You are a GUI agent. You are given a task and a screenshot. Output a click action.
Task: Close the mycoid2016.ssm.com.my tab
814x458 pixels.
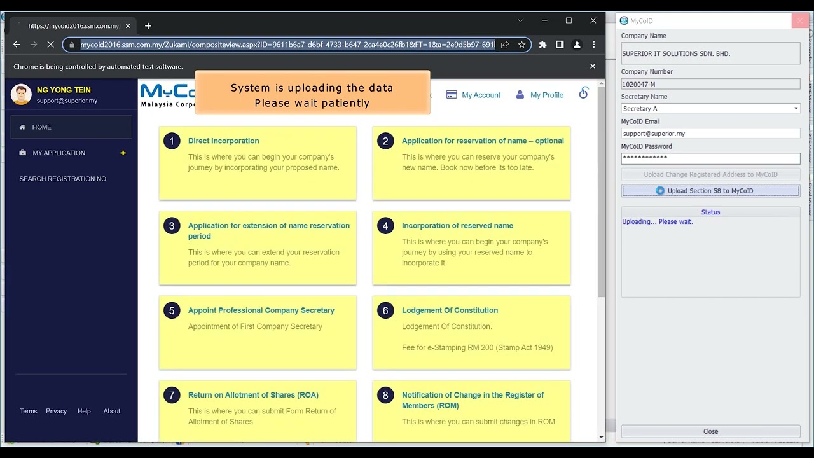(x=128, y=26)
